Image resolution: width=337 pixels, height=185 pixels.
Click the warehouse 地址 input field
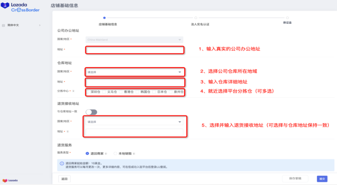(135, 82)
